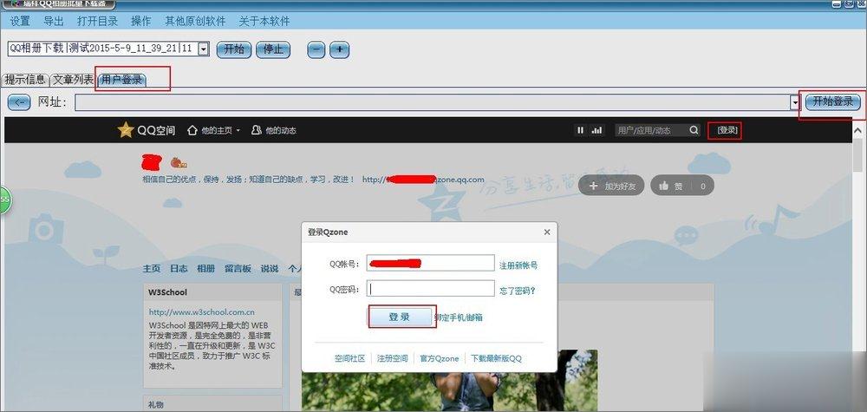
Task: Click the back arrow button beside 网址
Action: click(x=19, y=102)
